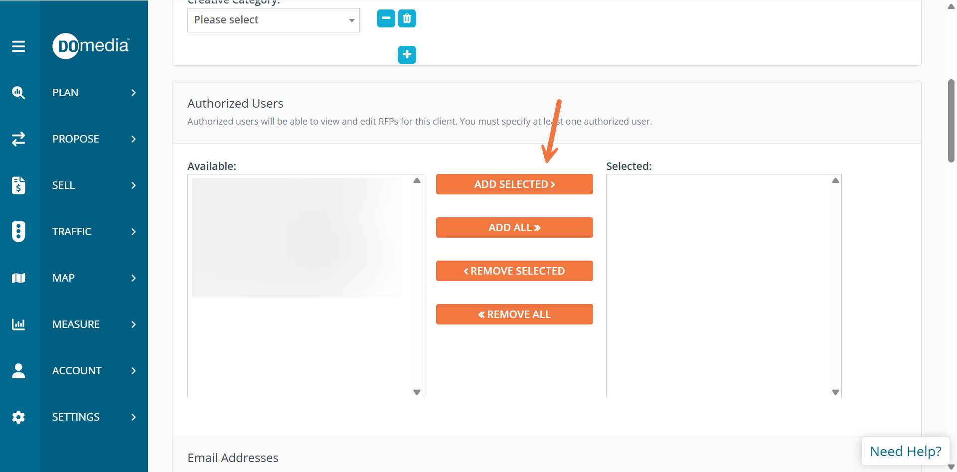Click the Propose swap arrows icon
The height and width of the screenshot is (472, 957).
click(18, 139)
